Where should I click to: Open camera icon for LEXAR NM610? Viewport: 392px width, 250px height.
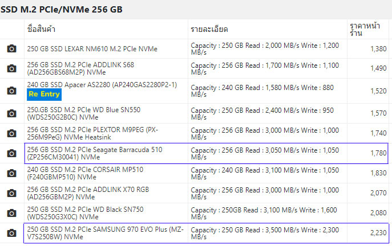pos(11,48)
